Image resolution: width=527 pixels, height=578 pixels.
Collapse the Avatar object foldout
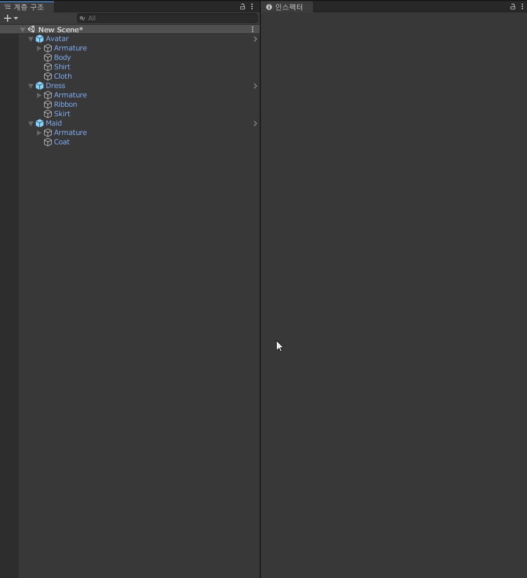click(x=31, y=39)
